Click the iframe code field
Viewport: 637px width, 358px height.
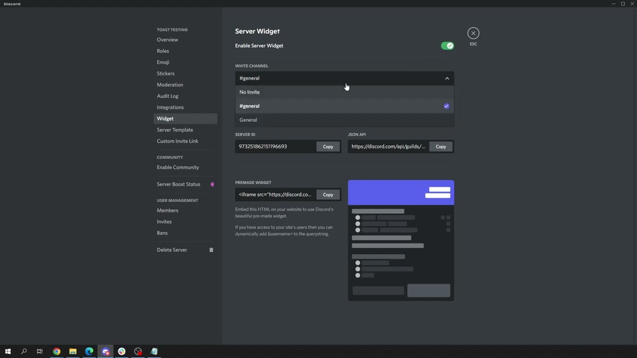[x=276, y=195]
